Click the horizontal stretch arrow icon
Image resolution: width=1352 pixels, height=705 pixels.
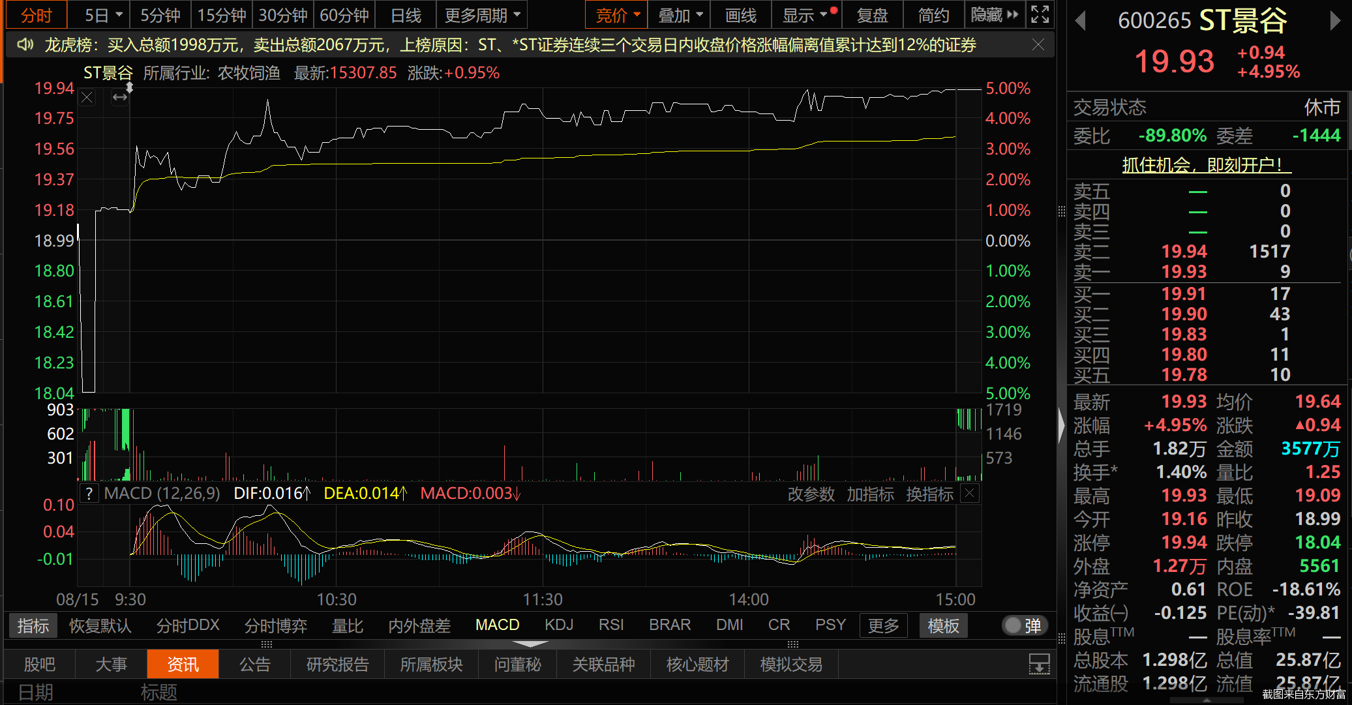click(120, 98)
